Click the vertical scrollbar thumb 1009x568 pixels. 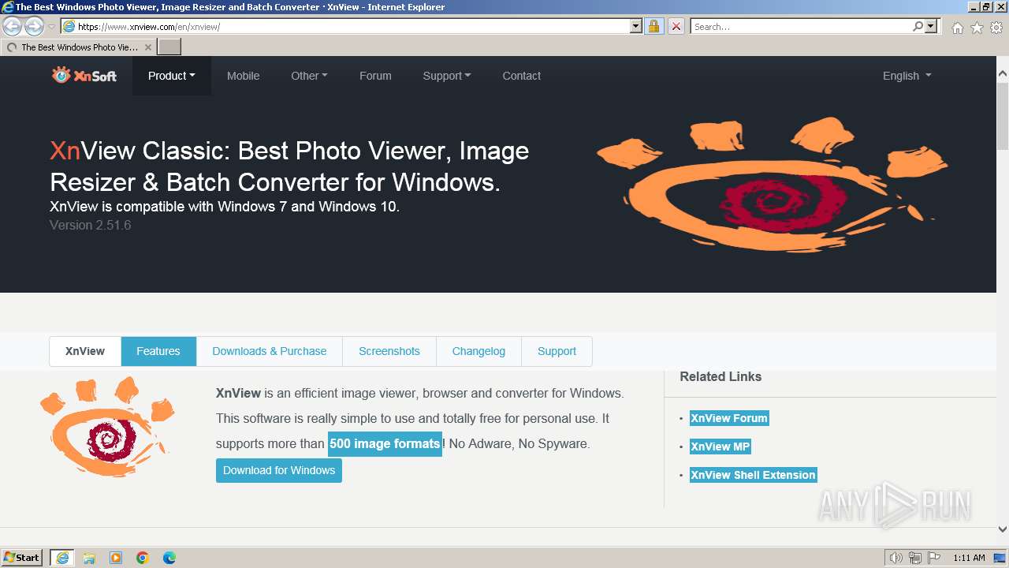coord(1003,114)
